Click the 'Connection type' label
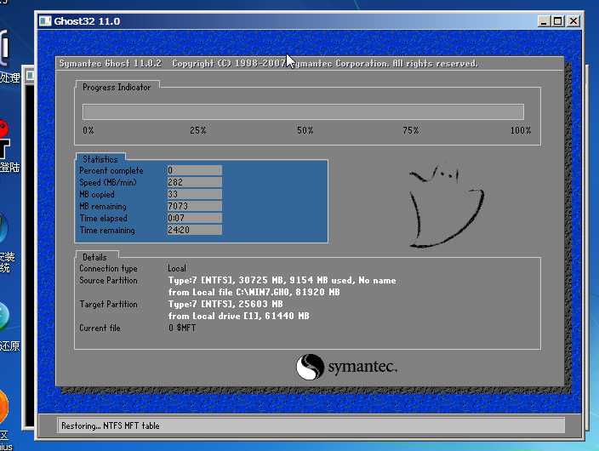Viewport: 599px width, 451px height. 108,268
